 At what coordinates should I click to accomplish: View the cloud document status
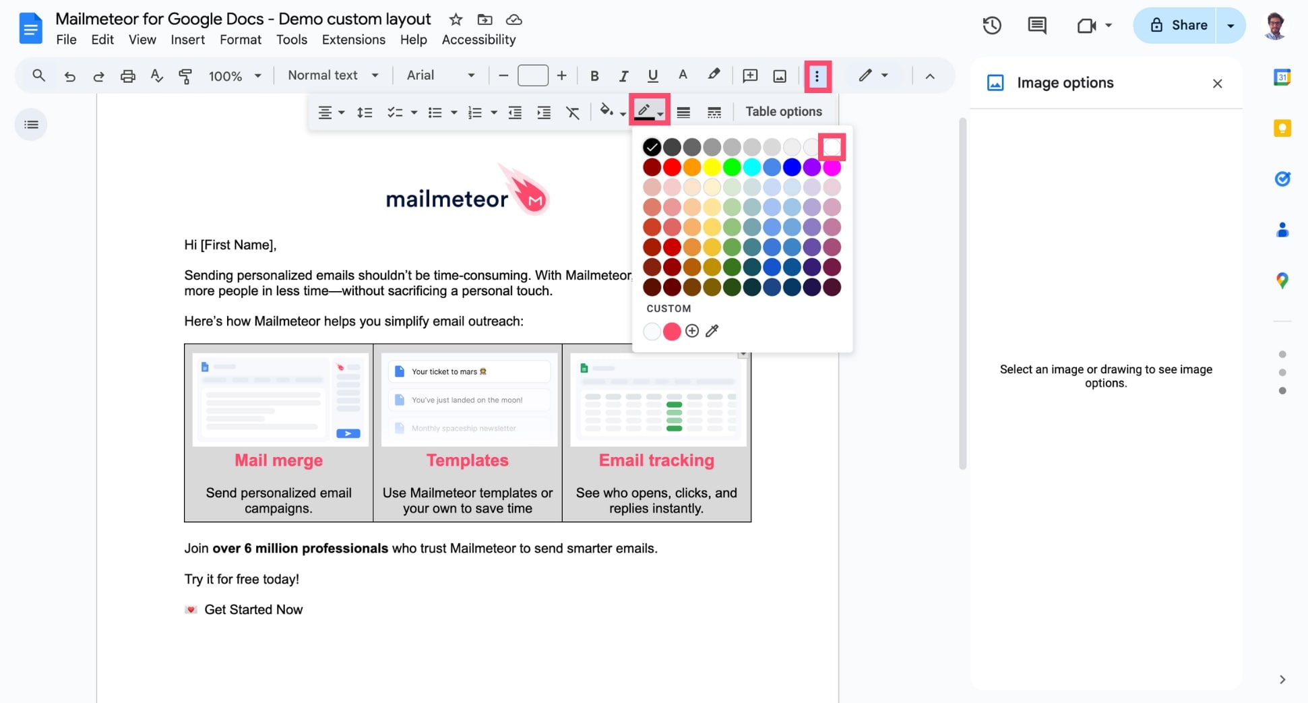pos(514,20)
